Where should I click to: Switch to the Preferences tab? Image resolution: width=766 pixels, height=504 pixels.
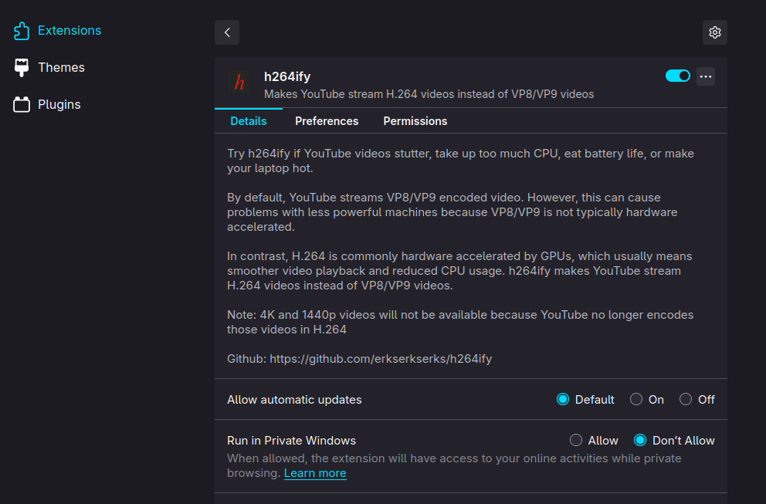coord(327,121)
